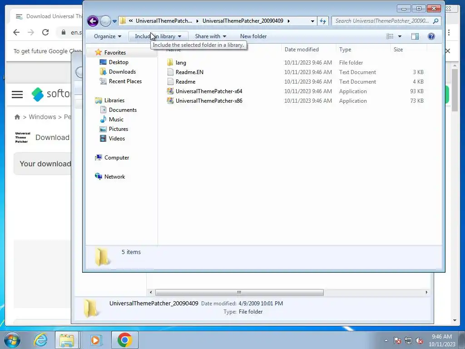Click the Chrome reload button
Viewport: 465px width, 349px height.
tap(45, 32)
